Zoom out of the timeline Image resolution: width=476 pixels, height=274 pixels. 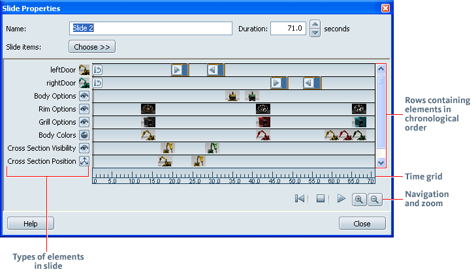tap(375, 200)
